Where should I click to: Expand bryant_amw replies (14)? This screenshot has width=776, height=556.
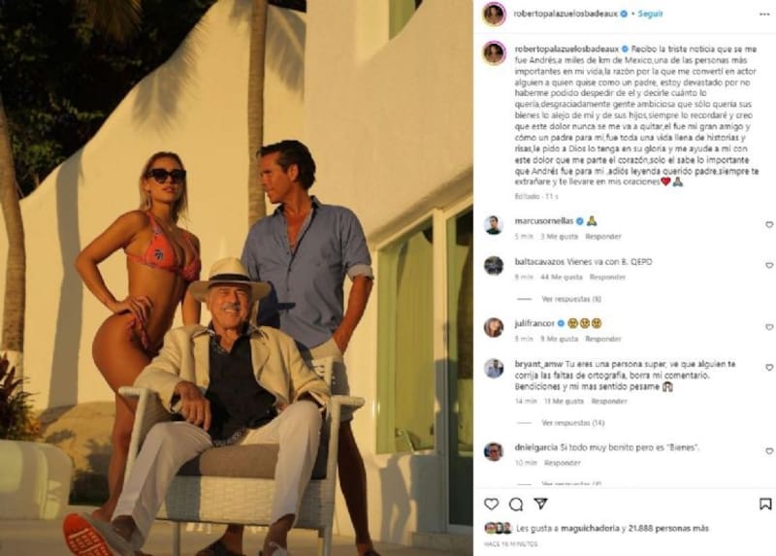[x=572, y=423]
